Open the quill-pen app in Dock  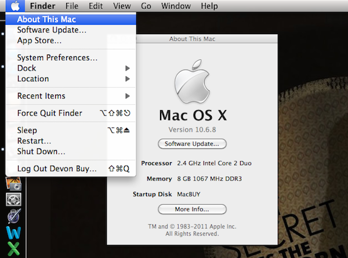click(x=14, y=216)
